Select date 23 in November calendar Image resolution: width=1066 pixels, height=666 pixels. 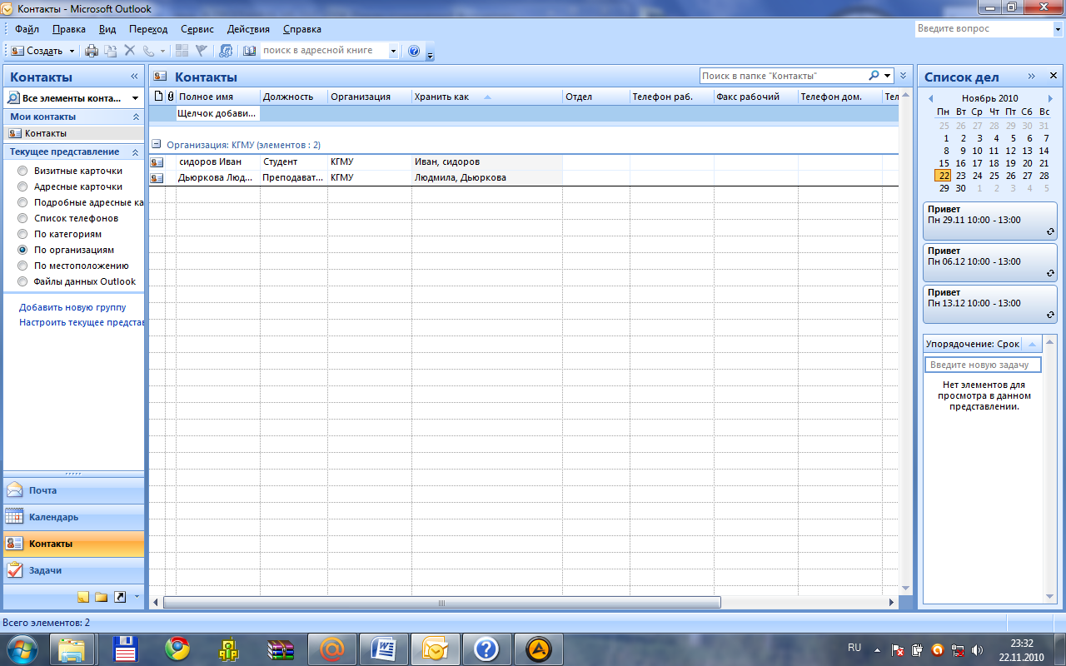(x=960, y=176)
